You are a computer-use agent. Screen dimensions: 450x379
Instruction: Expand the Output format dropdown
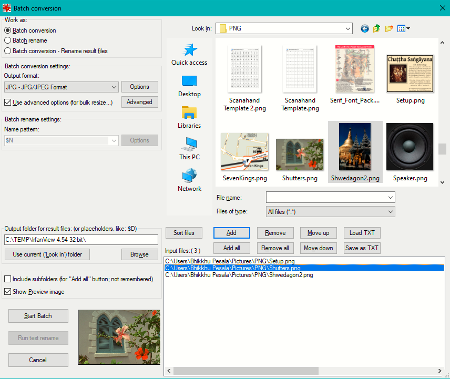point(115,87)
